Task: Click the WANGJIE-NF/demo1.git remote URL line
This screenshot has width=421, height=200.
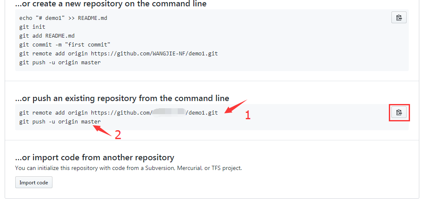Action: (x=118, y=54)
